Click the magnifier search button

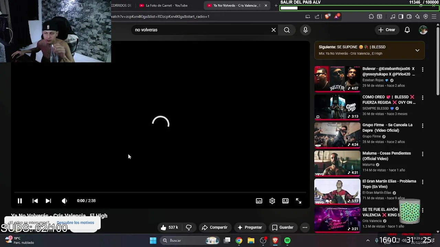287,30
